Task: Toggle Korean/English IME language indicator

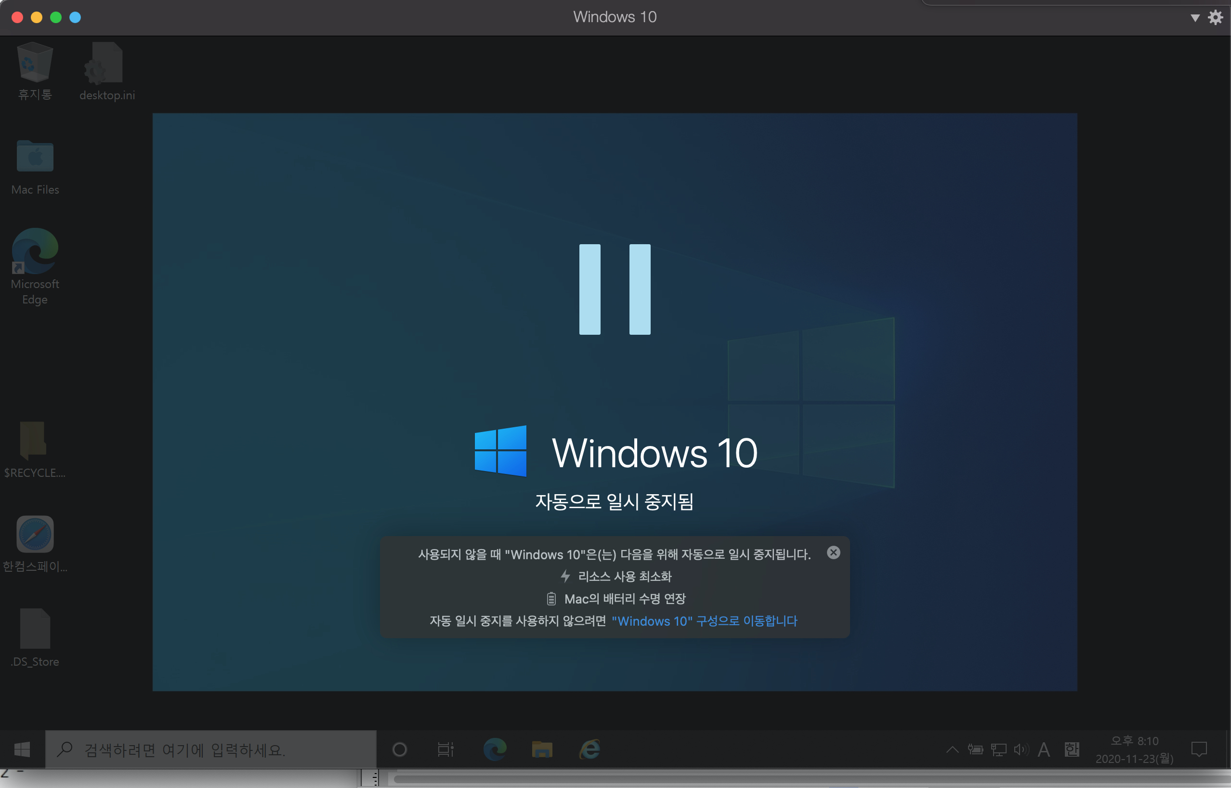Action: click(x=1072, y=749)
